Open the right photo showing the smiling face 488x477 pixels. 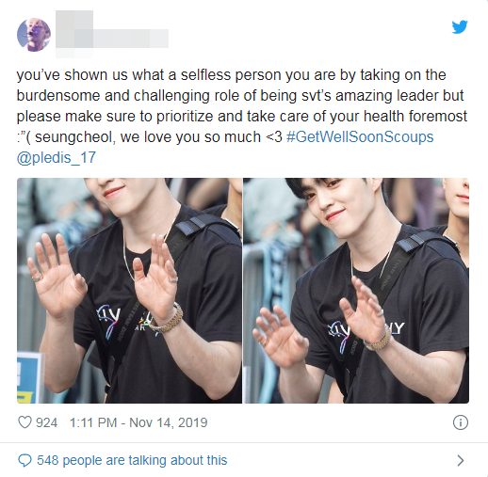[356, 291]
